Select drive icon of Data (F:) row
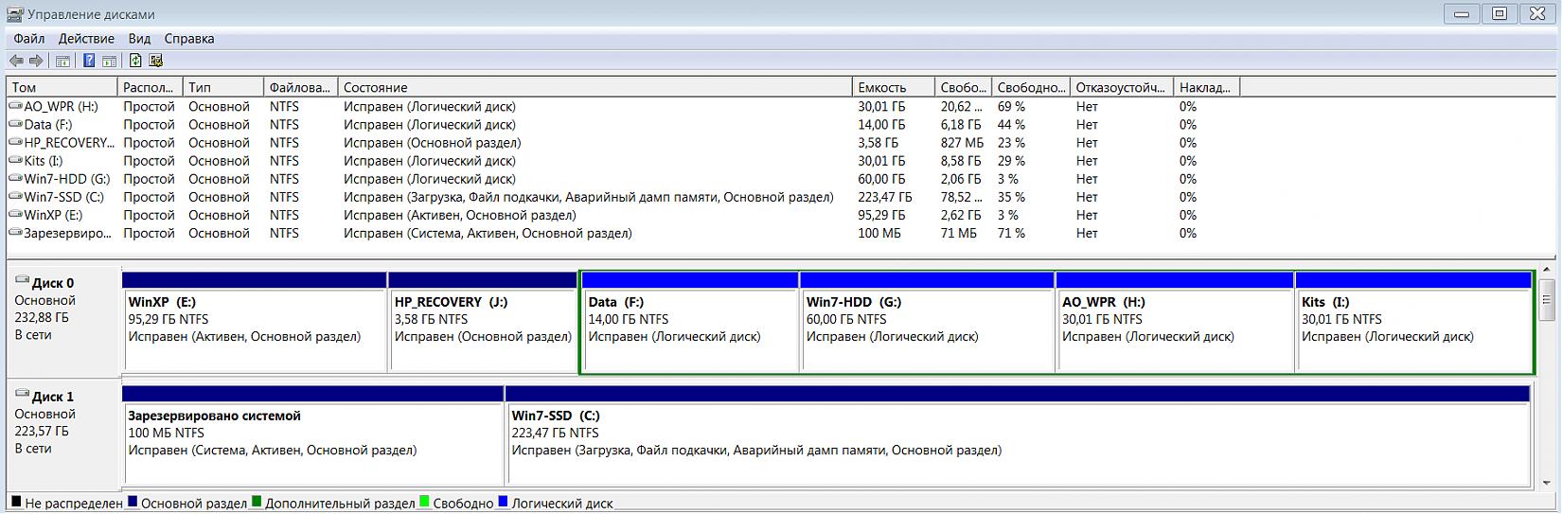 coord(15,125)
